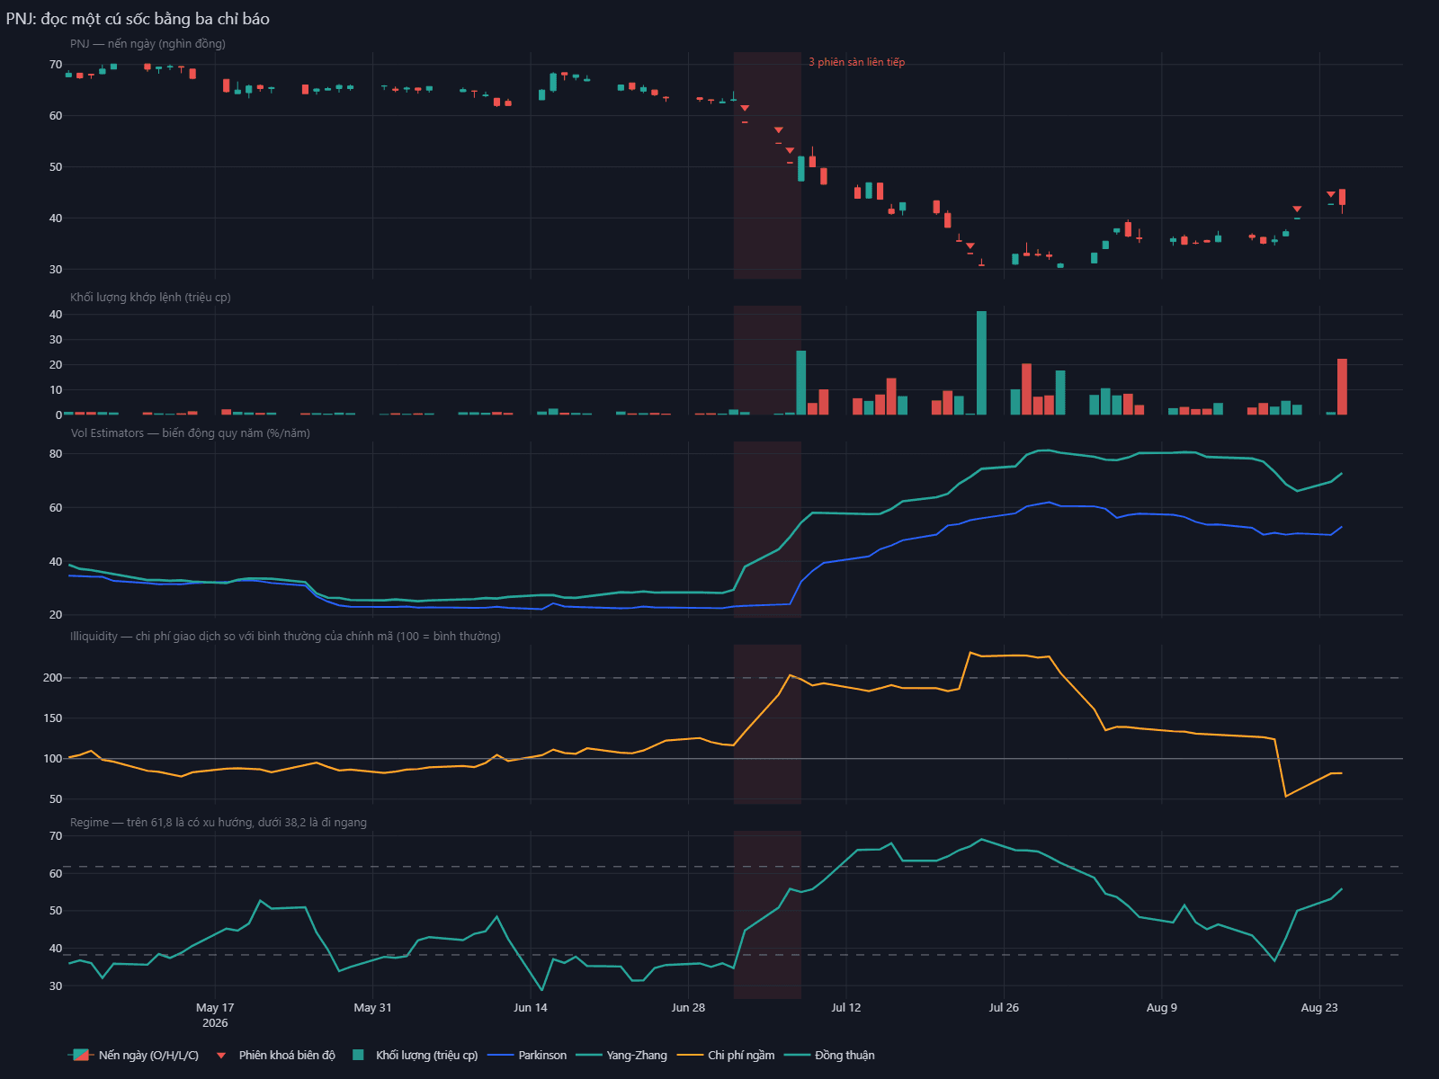This screenshot has height=1079, width=1439.
Task: Toggle the Đồng thuận legend entry
Action: click(x=829, y=1055)
